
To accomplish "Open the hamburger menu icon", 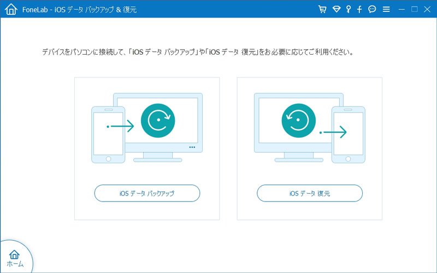I will pos(386,9).
